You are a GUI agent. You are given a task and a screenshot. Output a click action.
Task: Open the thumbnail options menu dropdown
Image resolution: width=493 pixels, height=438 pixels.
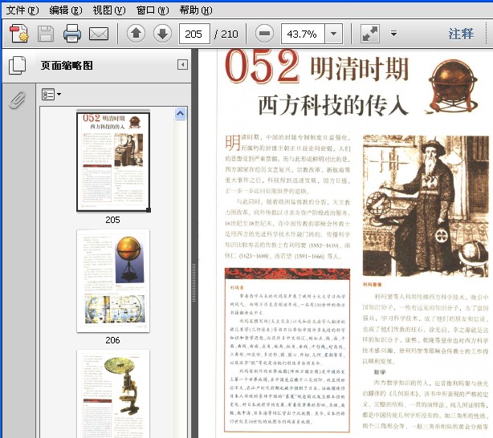(51, 95)
